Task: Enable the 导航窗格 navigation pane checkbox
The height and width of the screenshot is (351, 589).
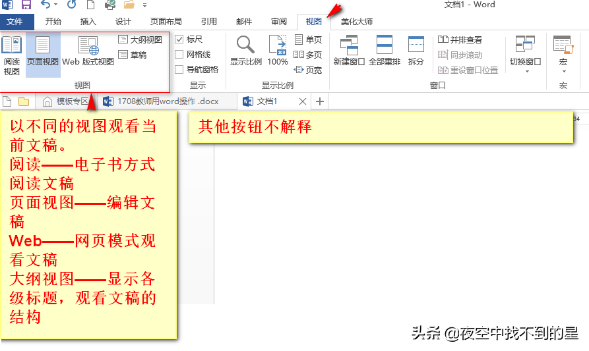Action: 179,69
